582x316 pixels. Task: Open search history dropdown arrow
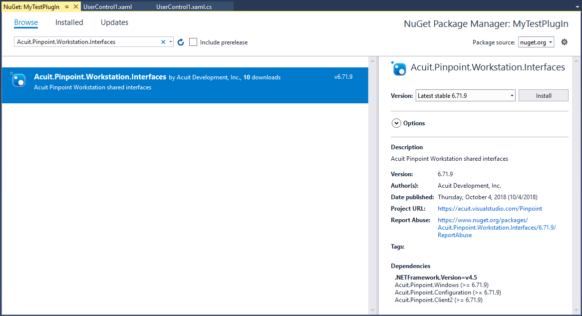171,42
